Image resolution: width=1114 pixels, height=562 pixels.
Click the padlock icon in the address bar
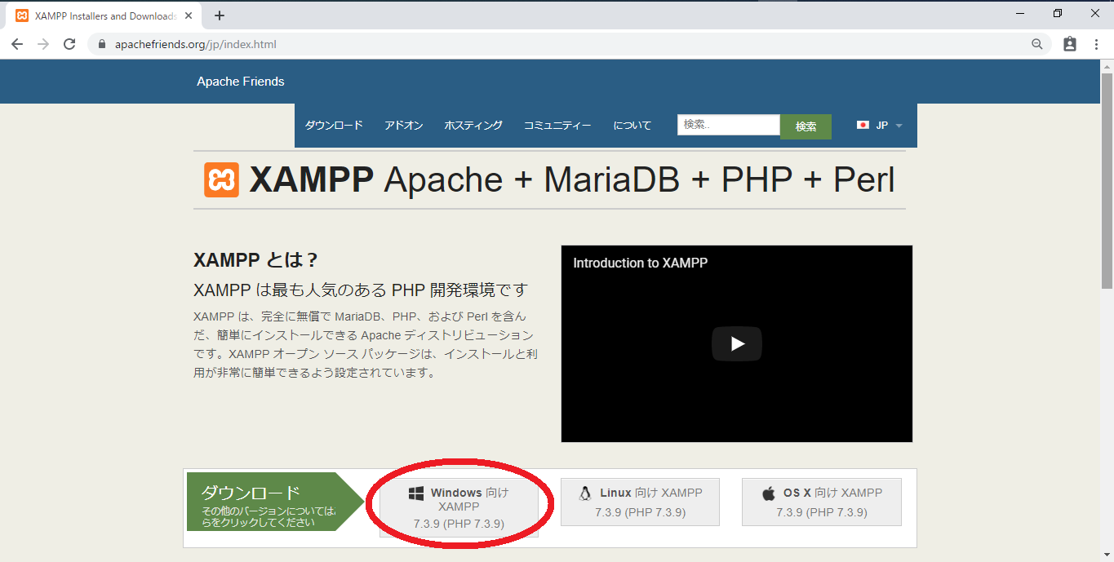pos(102,44)
